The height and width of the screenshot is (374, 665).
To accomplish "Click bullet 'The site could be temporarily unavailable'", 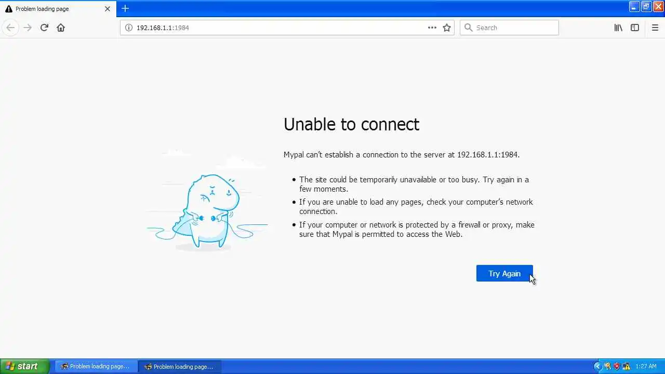I will [x=414, y=184].
